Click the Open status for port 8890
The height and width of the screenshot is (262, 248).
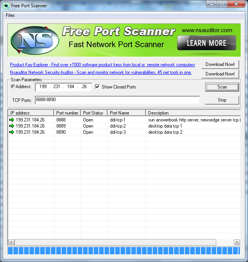[x=88, y=132]
